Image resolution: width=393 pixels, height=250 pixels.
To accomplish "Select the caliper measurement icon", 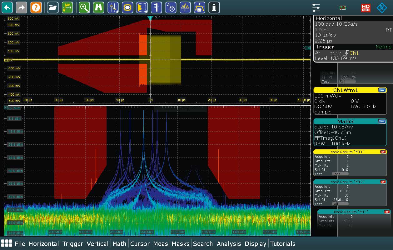I will point(156,7).
